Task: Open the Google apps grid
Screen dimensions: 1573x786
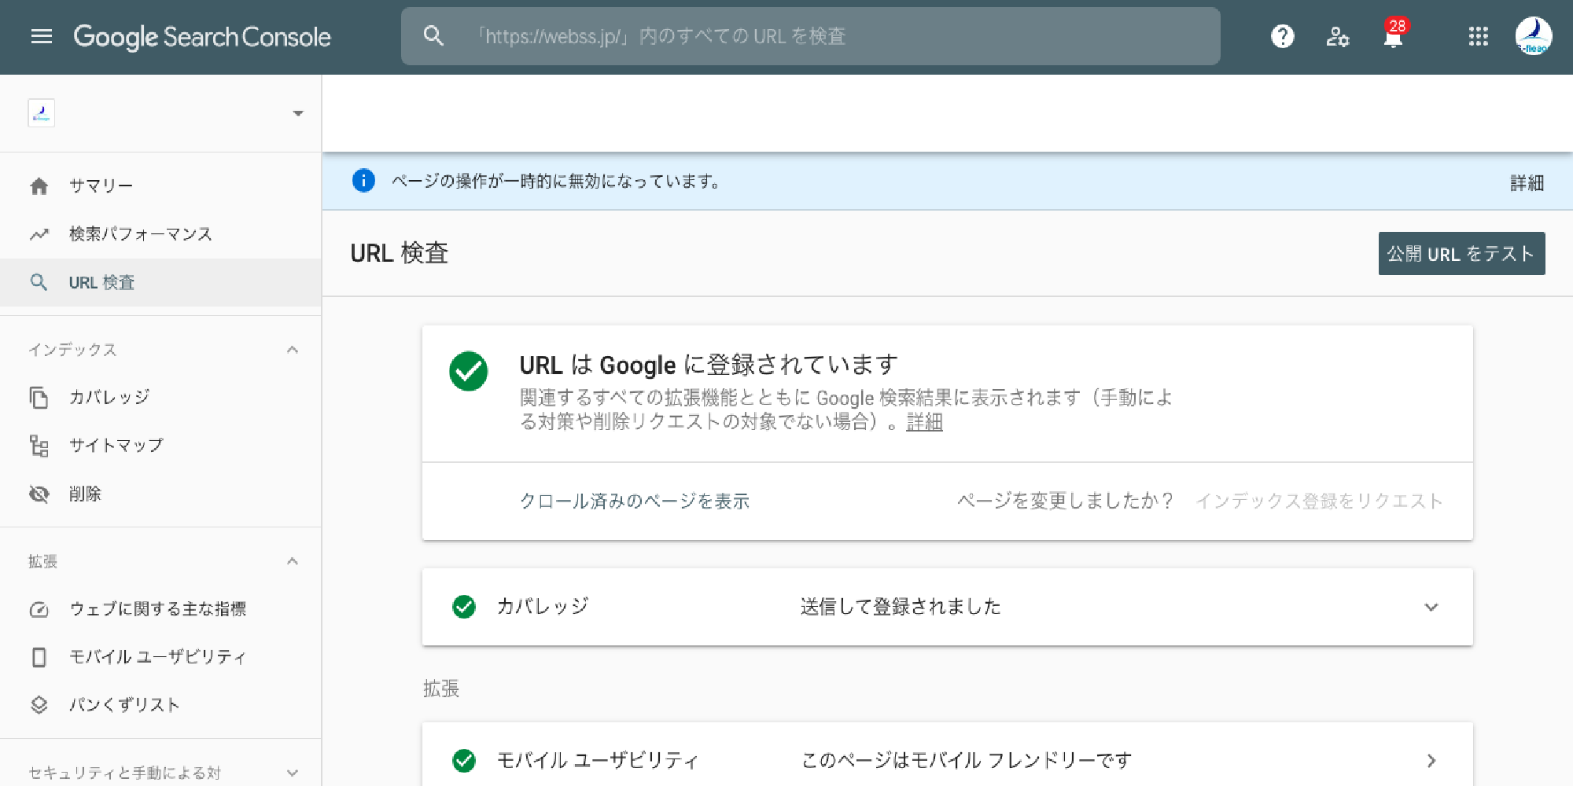Action: 1478,36
